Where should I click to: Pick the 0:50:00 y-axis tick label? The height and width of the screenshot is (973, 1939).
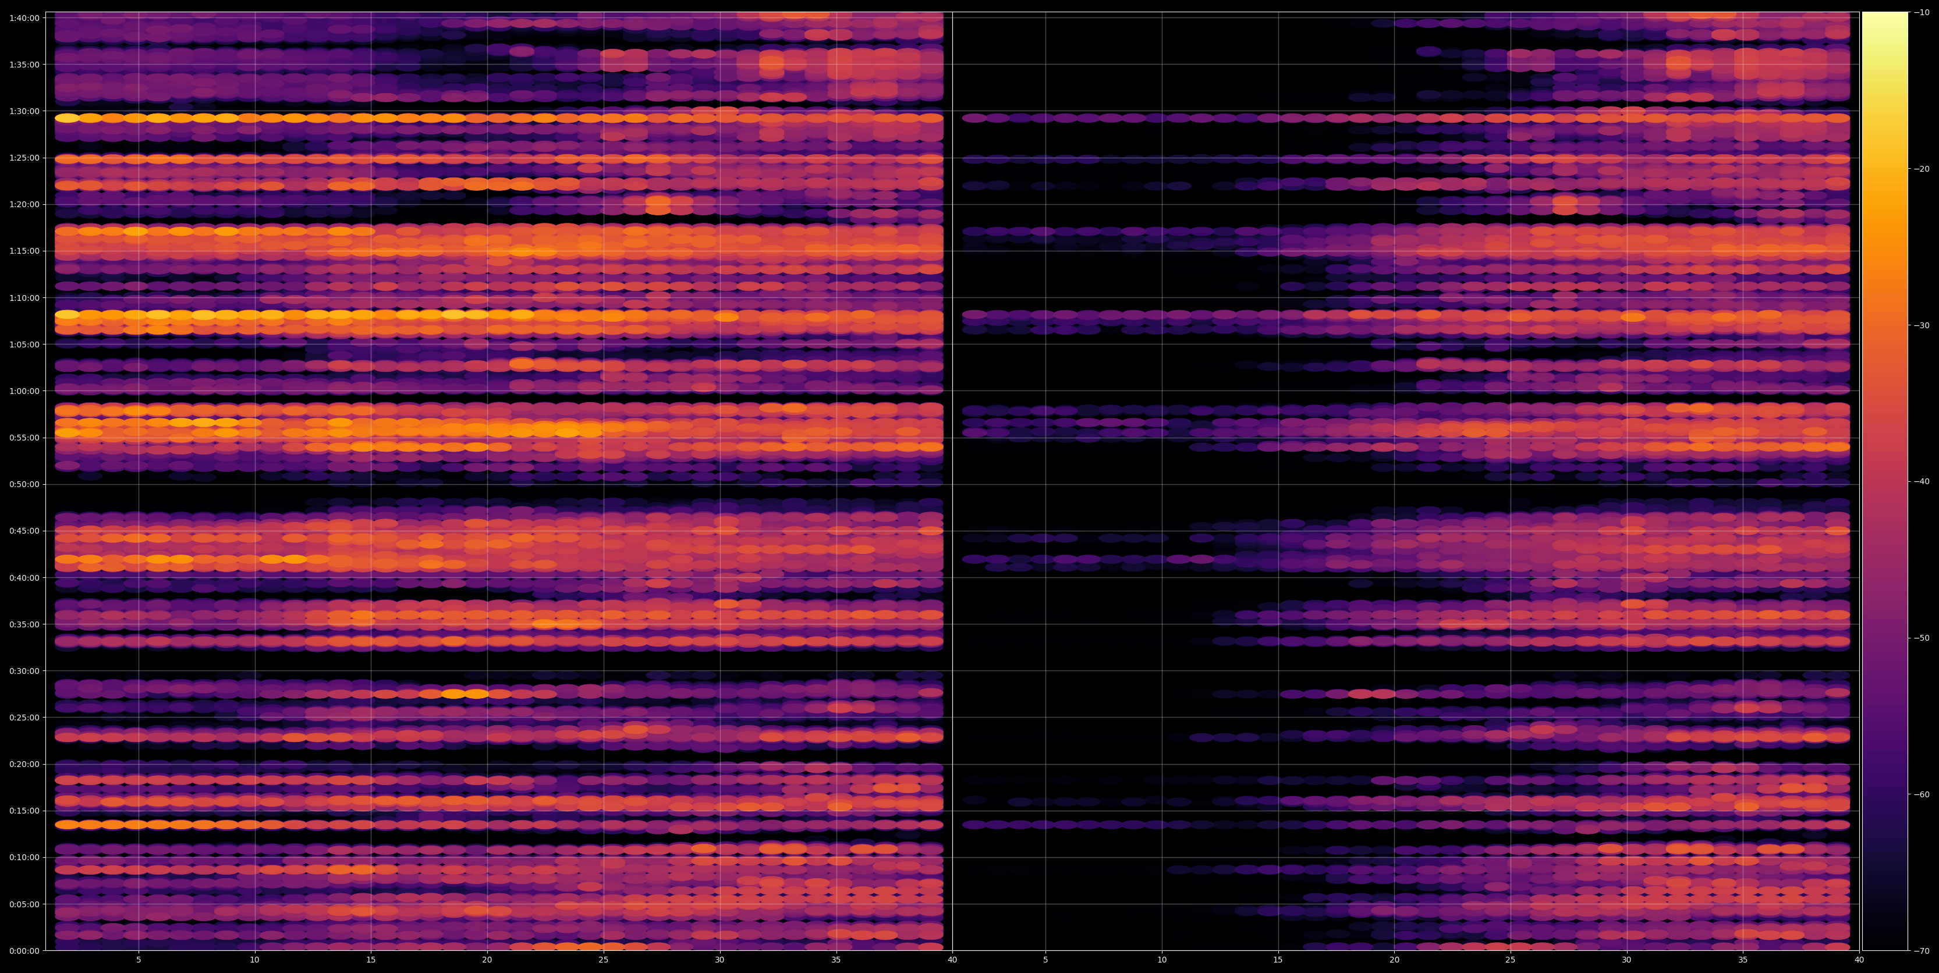click(x=23, y=484)
